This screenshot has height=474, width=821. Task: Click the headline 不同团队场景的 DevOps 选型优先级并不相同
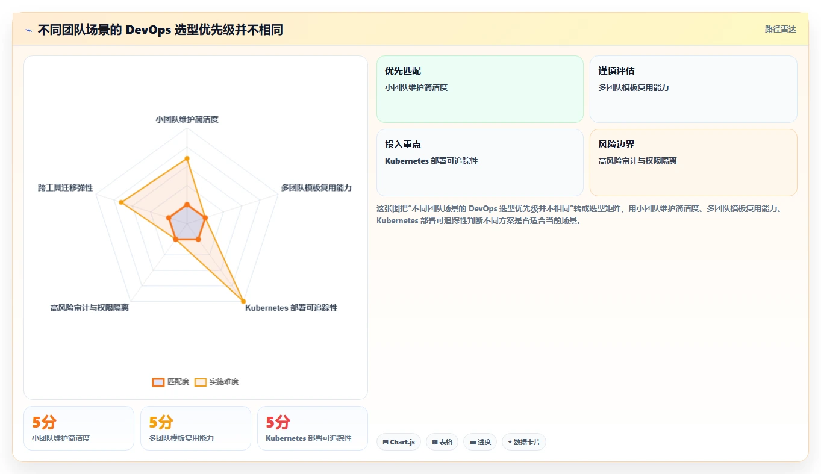(160, 30)
